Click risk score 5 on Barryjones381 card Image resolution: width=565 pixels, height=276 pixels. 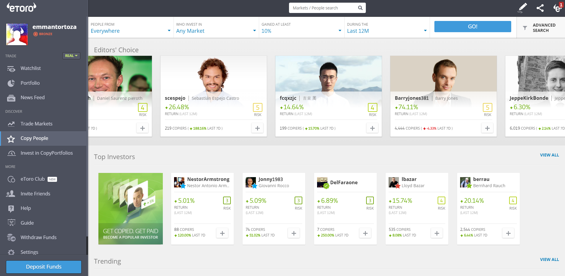tap(488, 107)
